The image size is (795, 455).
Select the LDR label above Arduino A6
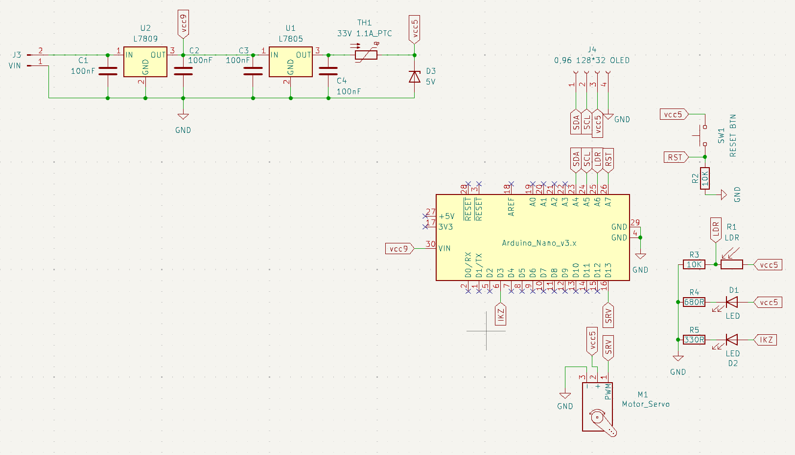[598, 160]
